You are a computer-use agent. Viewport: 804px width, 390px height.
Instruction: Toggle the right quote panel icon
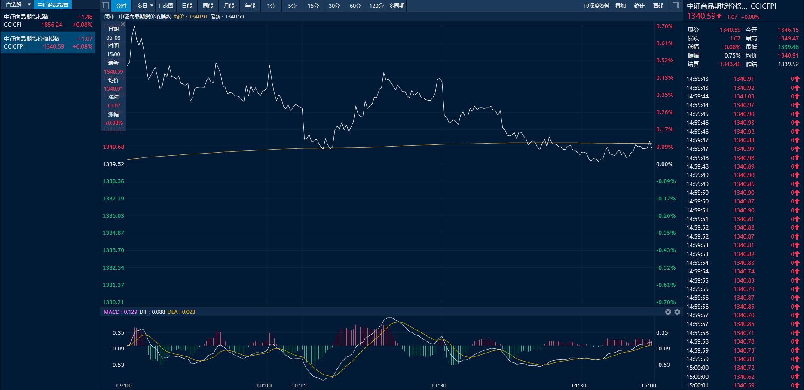pos(676,6)
